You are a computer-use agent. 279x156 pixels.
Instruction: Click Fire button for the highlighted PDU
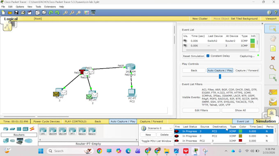[x=177, y=131]
